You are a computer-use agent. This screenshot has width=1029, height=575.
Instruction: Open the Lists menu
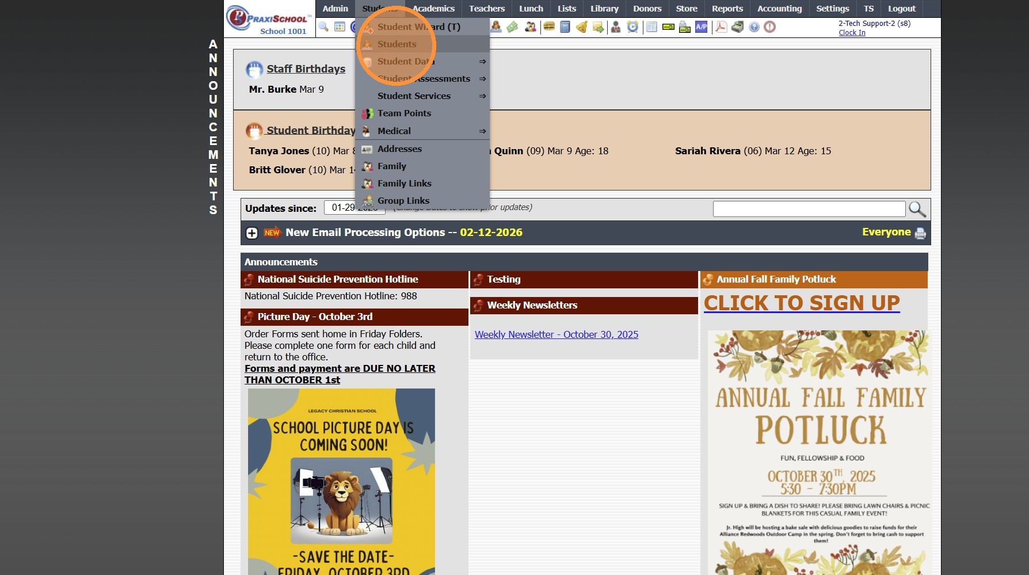tap(567, 9)
